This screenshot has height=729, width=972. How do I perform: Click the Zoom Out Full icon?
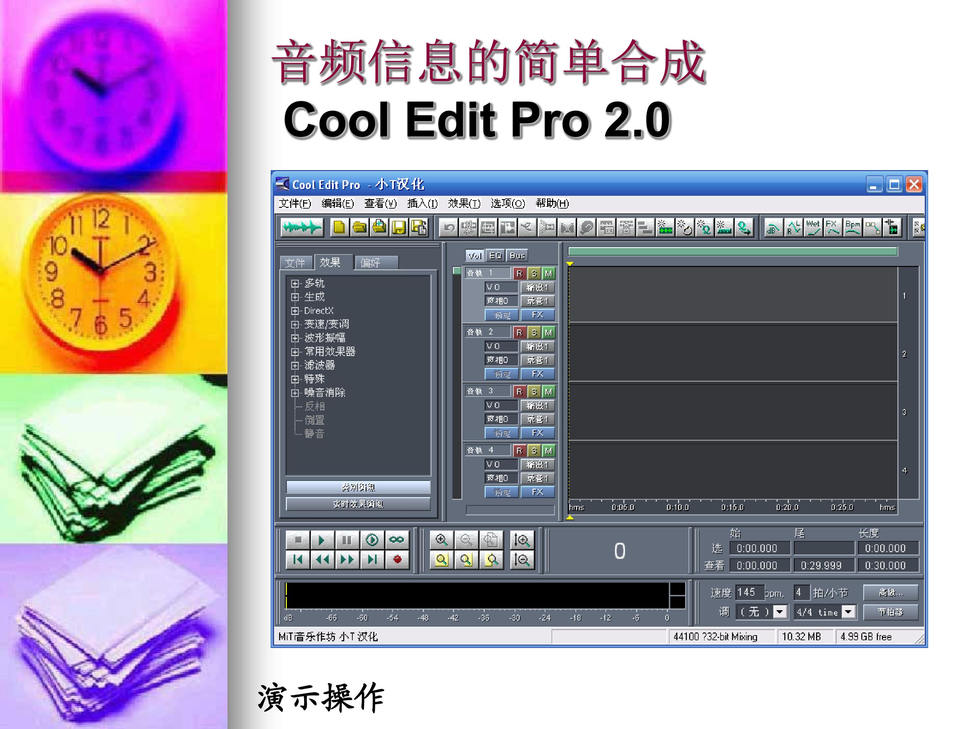pos(491,540)
